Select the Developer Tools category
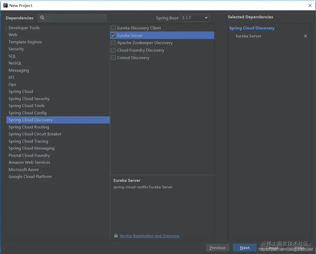 [58, 28]
